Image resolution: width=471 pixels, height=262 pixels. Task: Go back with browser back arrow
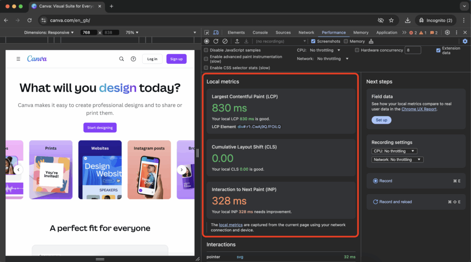[6, 20]
